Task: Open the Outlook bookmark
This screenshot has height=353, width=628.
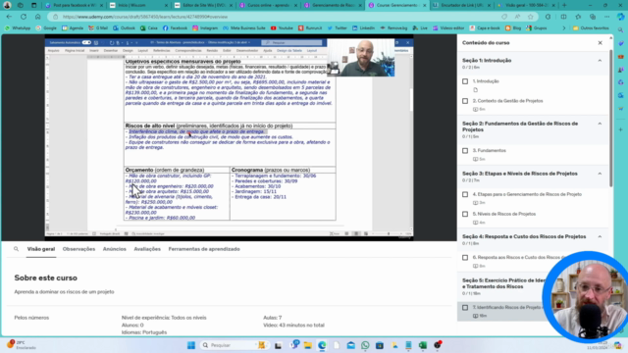Action: pos(125,28)
